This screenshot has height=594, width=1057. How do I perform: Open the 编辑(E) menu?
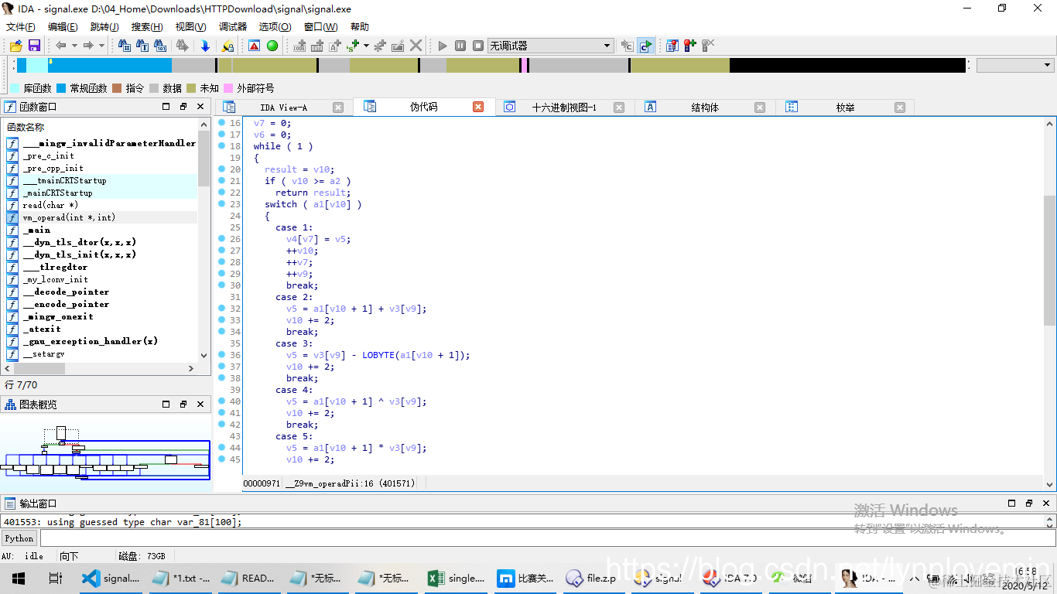[63, 26]
